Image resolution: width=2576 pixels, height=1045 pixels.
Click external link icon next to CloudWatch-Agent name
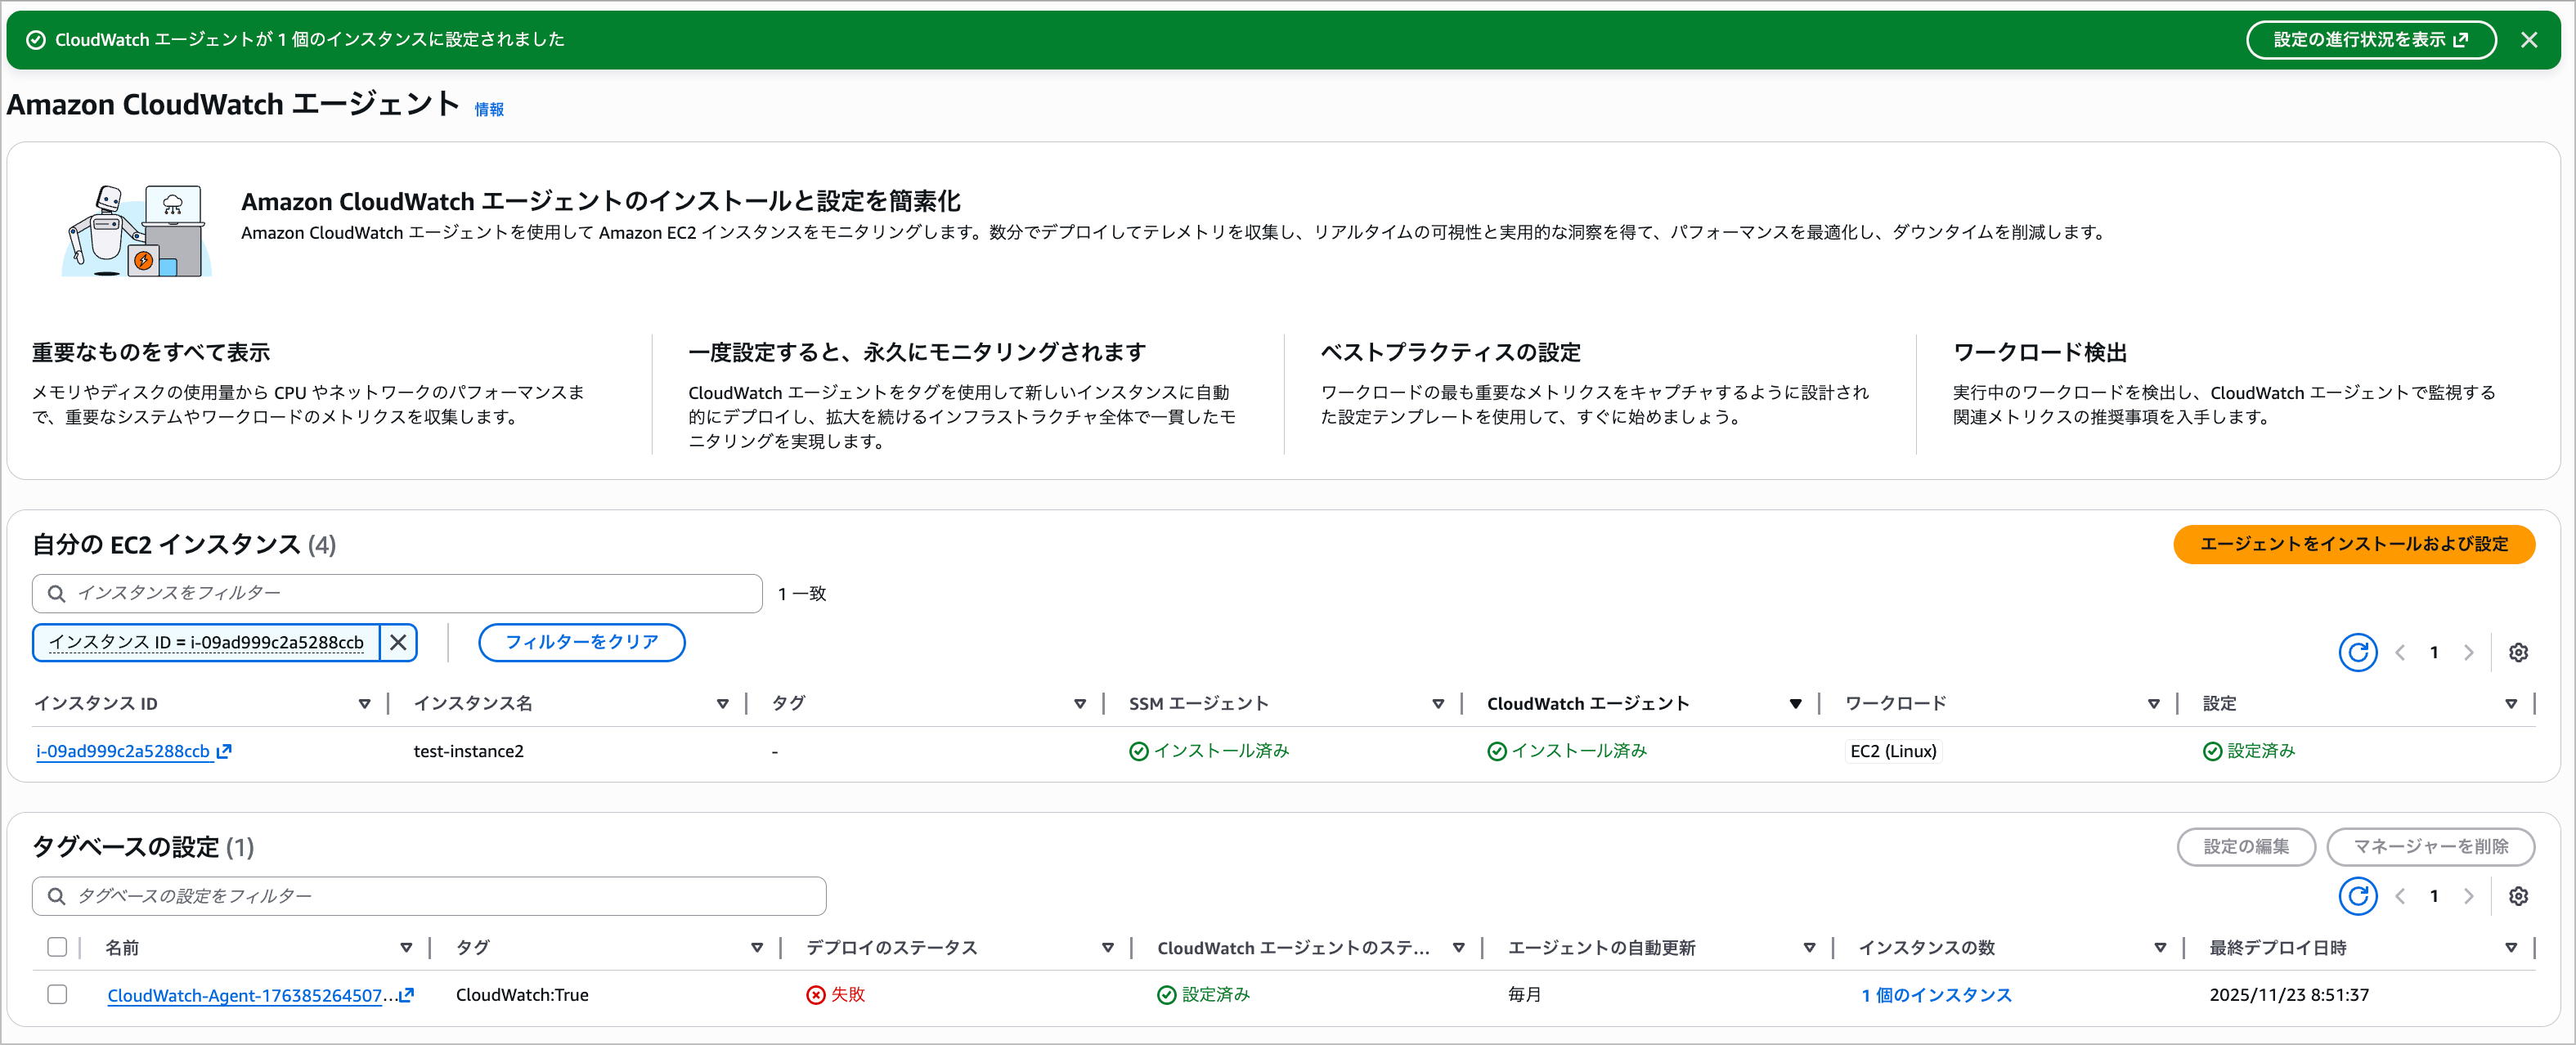coord(406,995)
